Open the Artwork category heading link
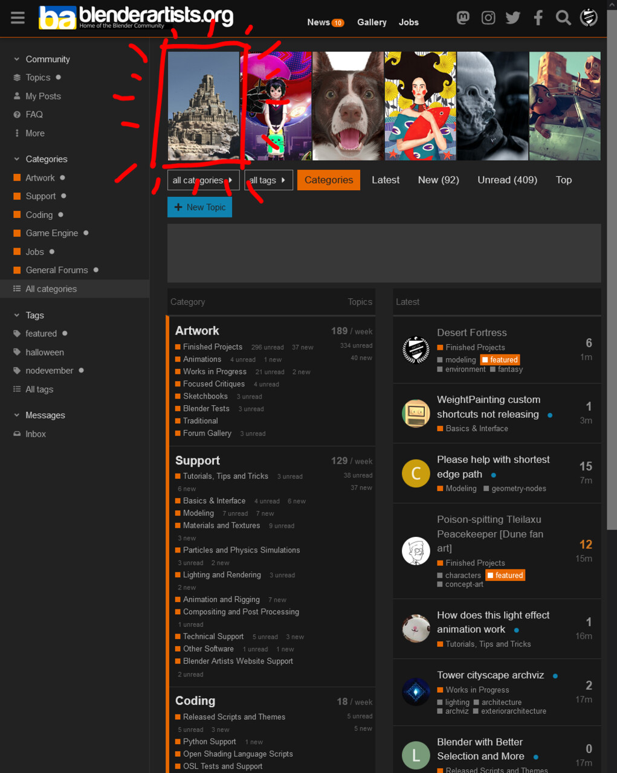The image size is (617, 773). pos(197,330)
